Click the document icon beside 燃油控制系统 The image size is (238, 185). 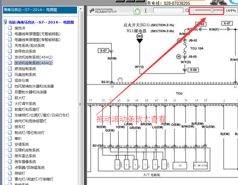coord(10,68)
